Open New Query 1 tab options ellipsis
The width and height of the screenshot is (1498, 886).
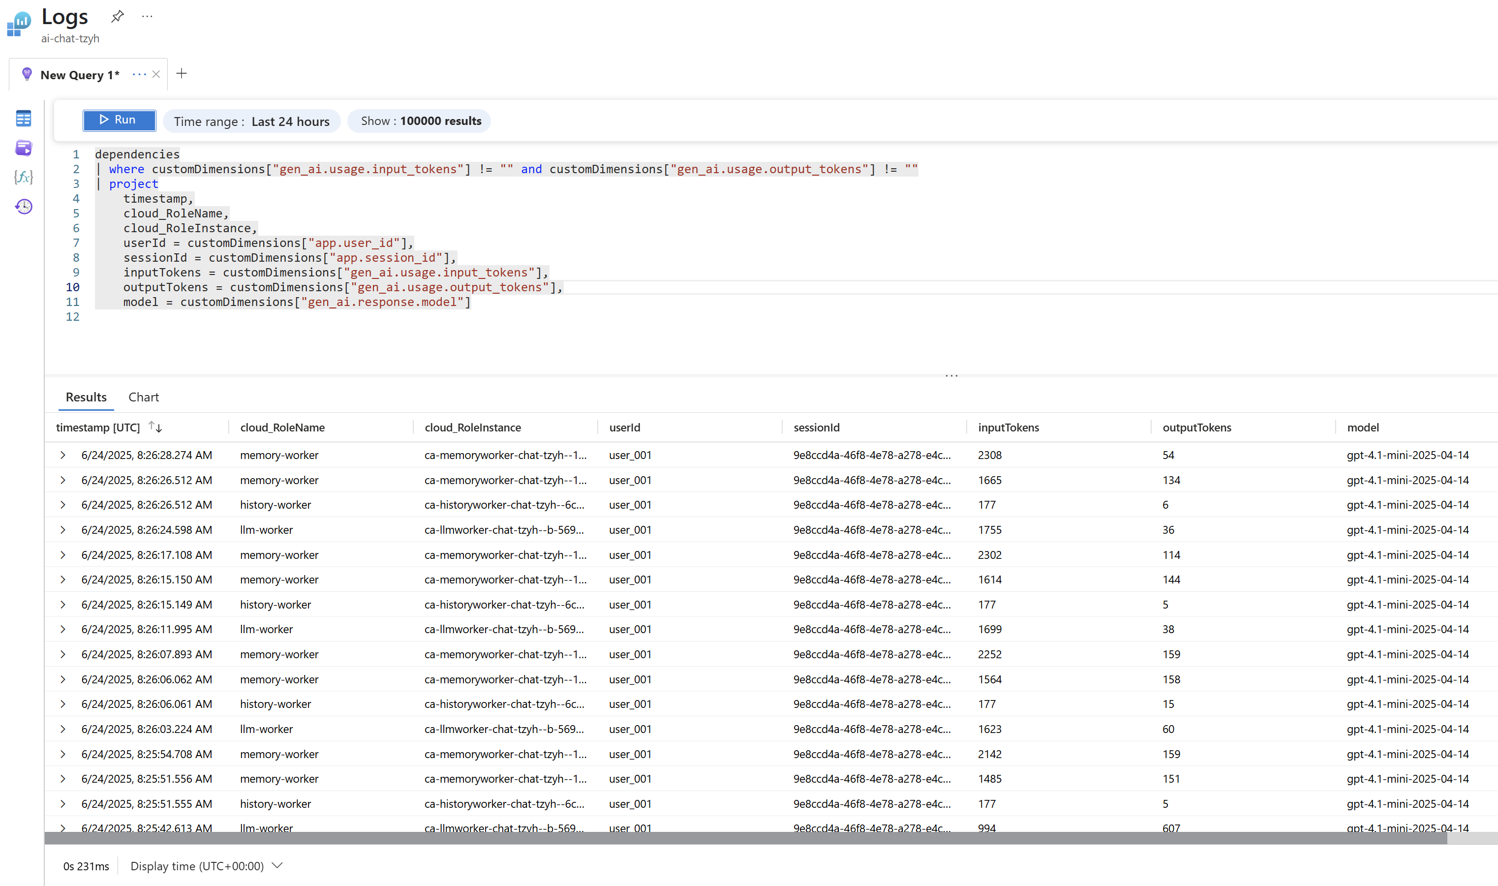pos(139,74)
